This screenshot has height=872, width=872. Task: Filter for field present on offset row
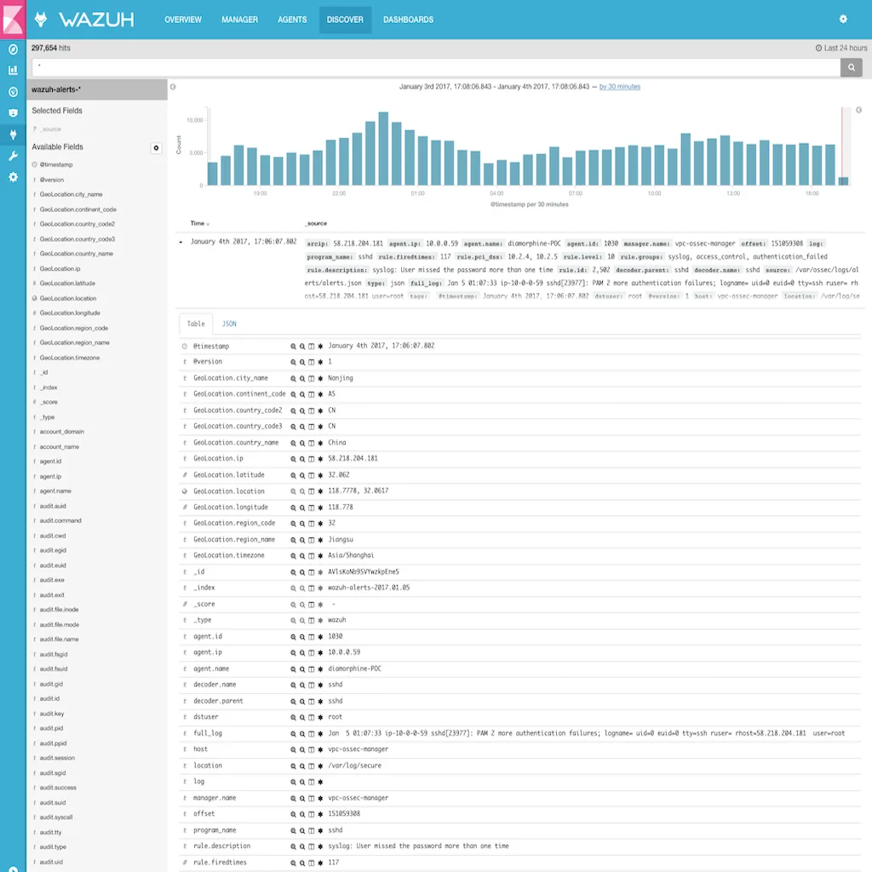(320, 815)
